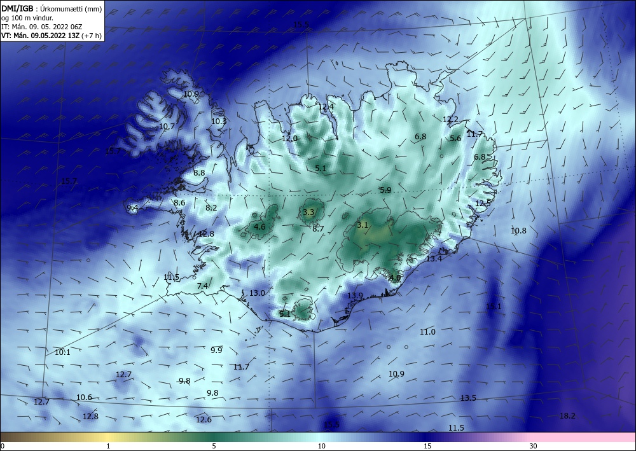Click the color scale label 5
The width and height of the screenshot is (636, 451).
coord(214,446)
